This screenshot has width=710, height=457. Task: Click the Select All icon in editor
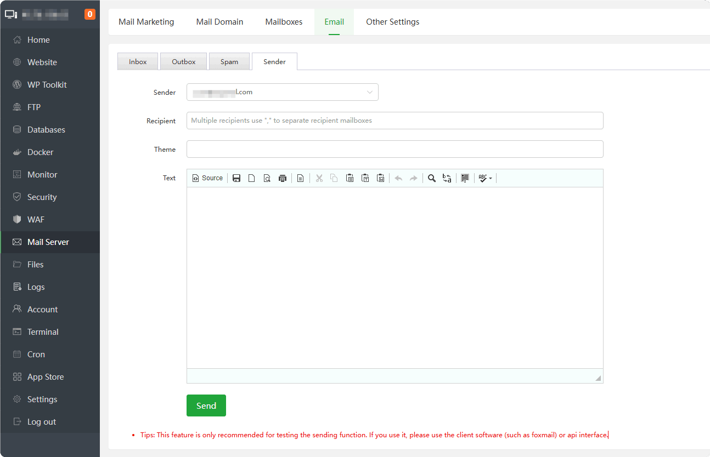click(x=465, y=178)
